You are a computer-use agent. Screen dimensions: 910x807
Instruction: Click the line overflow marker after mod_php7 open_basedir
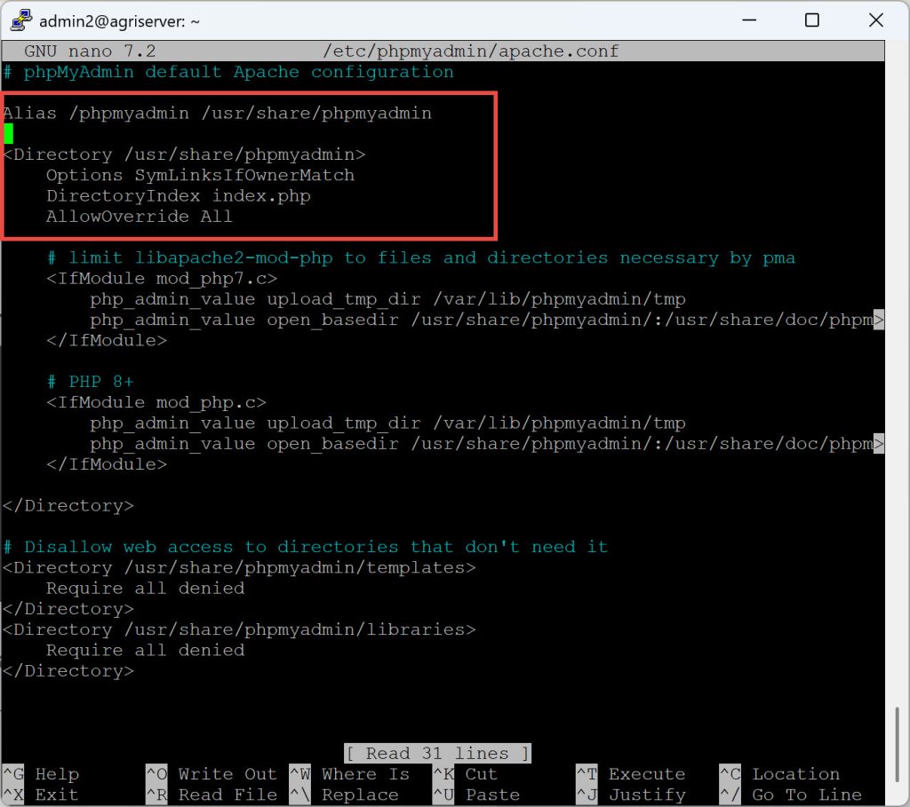pyautogui.click(x=879, y=320)
